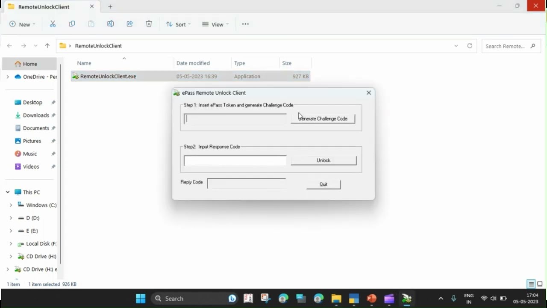Select Local Disk (F:) in tree
The image size is (547, 308).
[37, 243]
